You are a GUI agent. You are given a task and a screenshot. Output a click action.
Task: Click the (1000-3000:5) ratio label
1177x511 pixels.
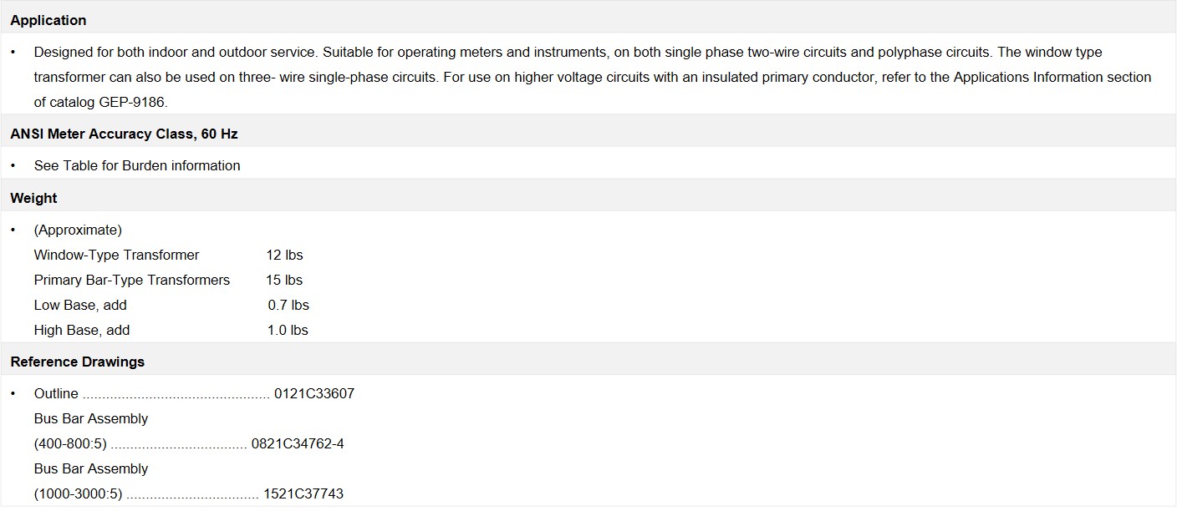pos(78,493)
